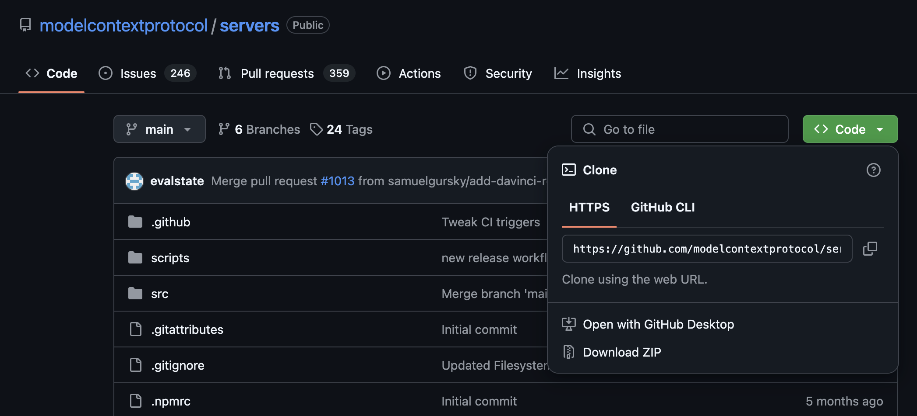Open the 'Updated Filesysten' commit message
The height and width of the screenshot is (416, 917).
click(494, 365)
